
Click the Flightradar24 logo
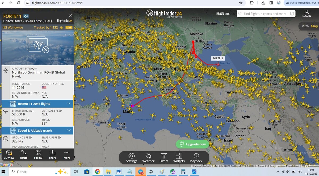click(164, 13)
